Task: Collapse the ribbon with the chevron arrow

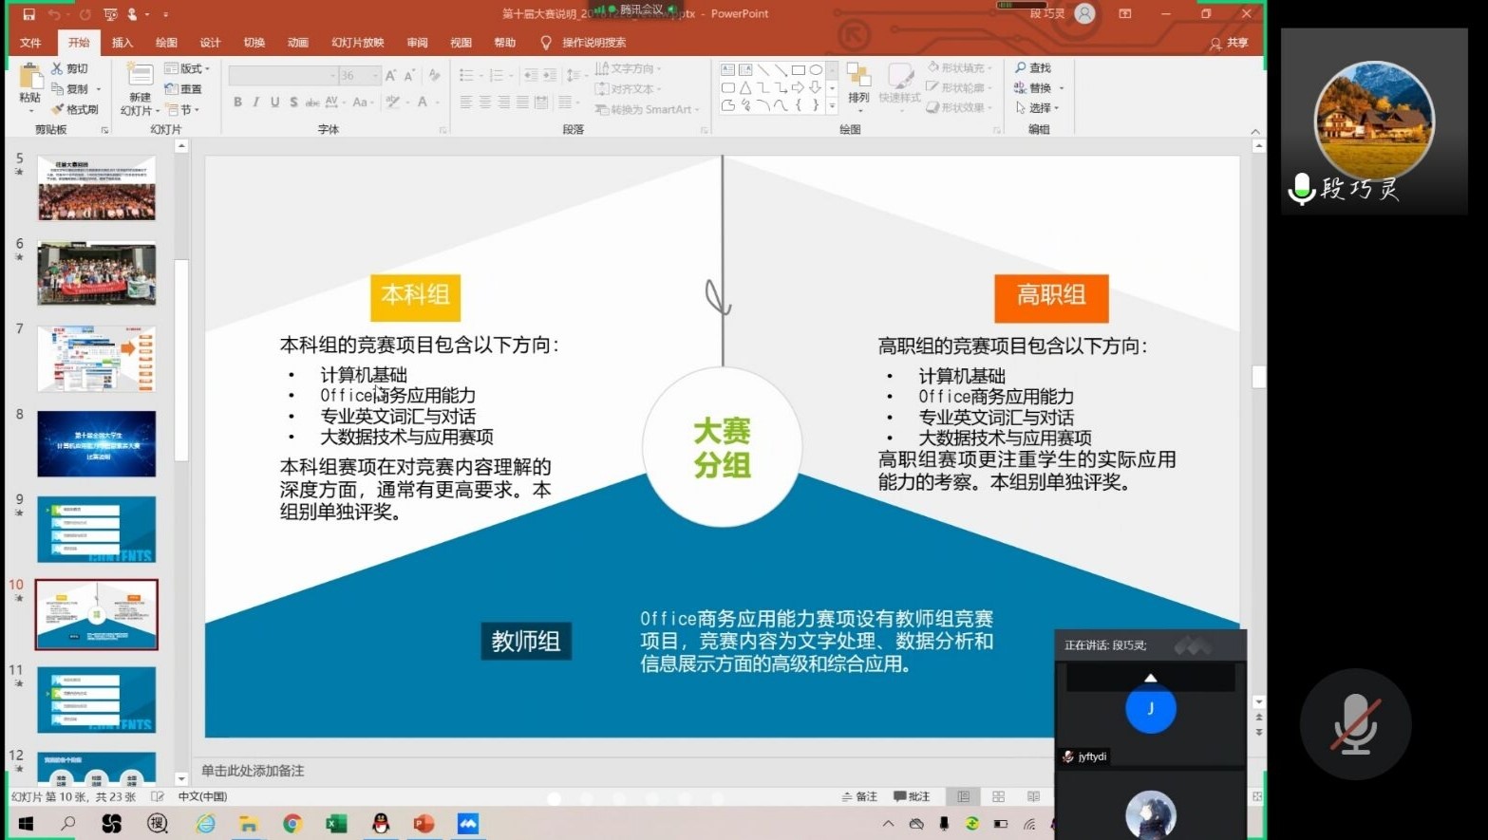Action: tap(1255, 131)
